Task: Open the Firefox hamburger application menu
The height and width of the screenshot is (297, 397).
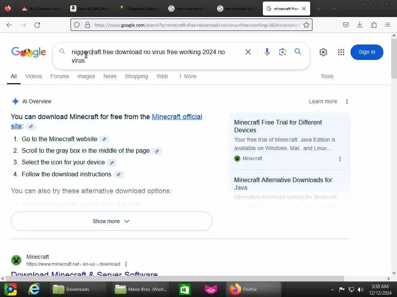Action: point(388,25)
